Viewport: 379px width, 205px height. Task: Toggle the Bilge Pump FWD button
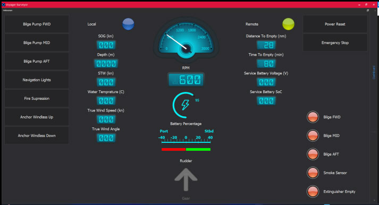point(37,24)
